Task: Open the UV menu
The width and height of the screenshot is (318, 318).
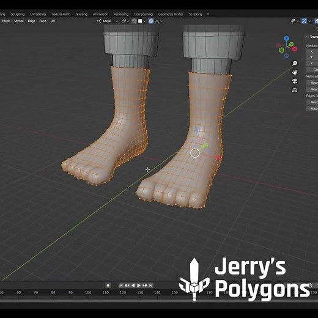Action: pyautogui.click(x=53, y=21)
